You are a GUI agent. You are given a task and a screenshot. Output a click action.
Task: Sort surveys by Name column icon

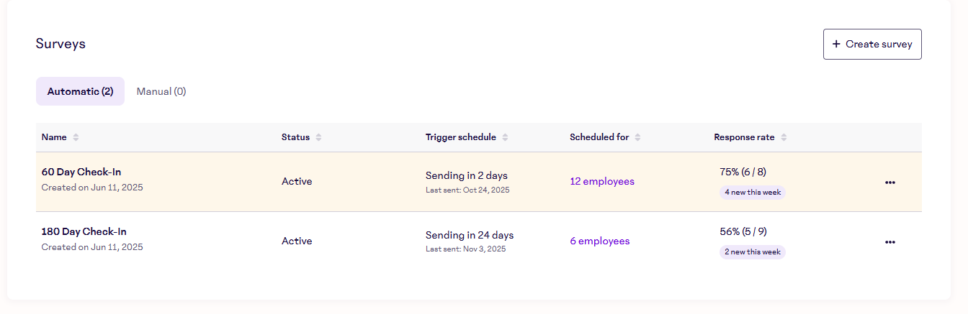coord(76,137)
